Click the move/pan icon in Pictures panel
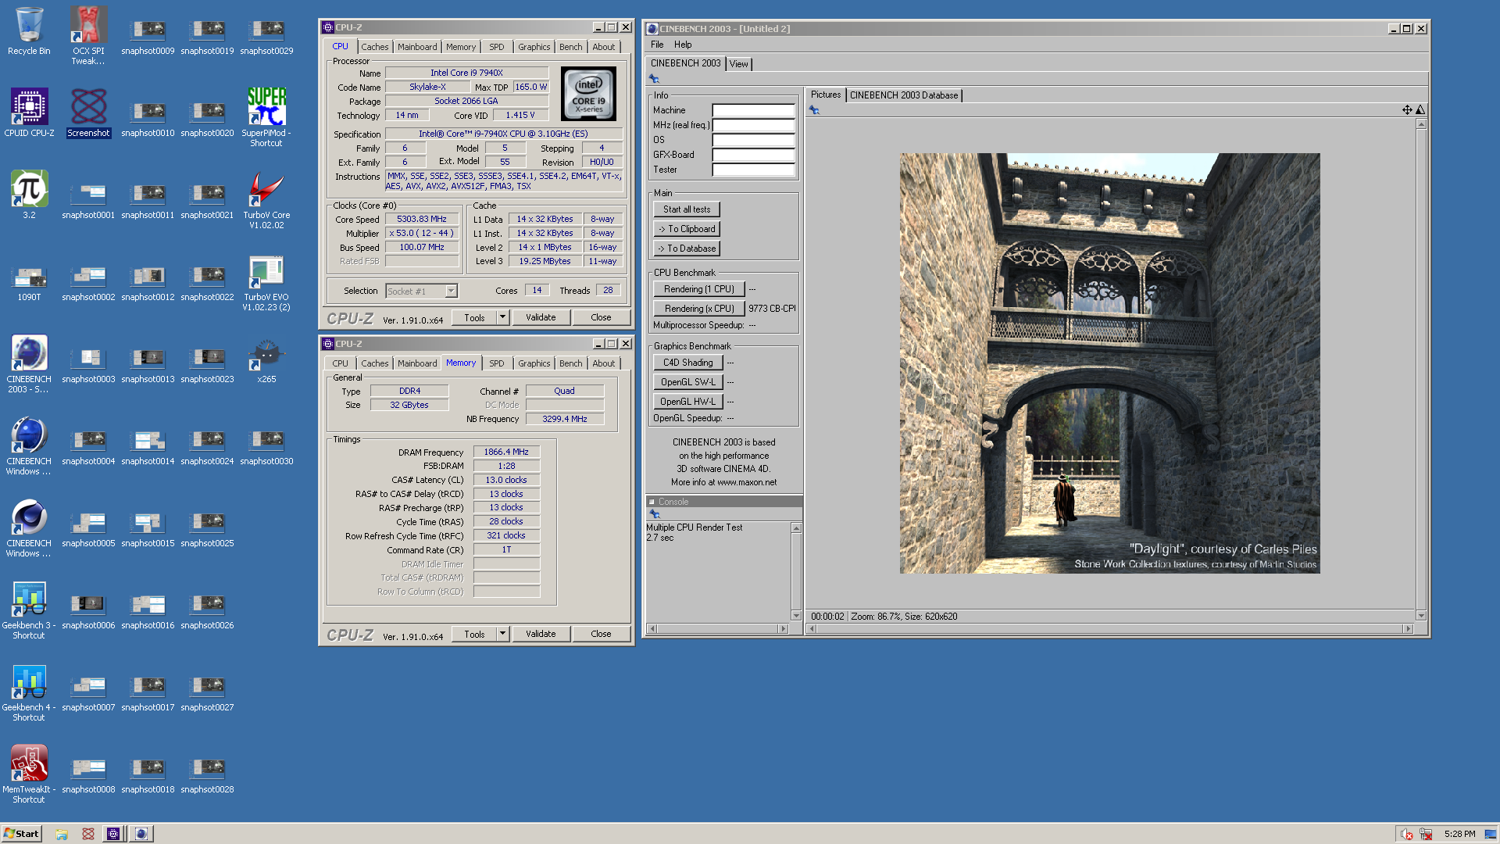This screenshot has width=1500, height=844. point(1407,110)
